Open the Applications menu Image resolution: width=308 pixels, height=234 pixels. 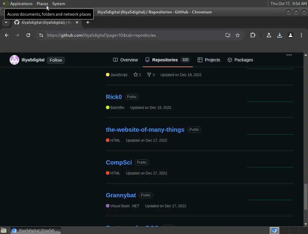click(18, 4)
